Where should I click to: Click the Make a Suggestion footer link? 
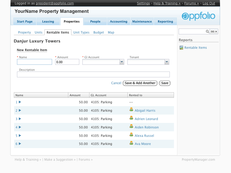(60, 160)
